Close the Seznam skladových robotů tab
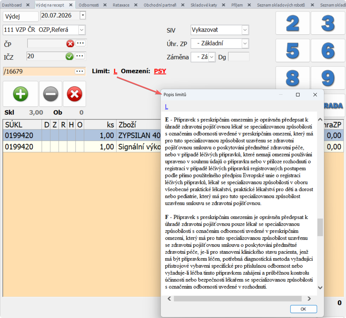This screenshot has height=318, width=346. point(312,5)
